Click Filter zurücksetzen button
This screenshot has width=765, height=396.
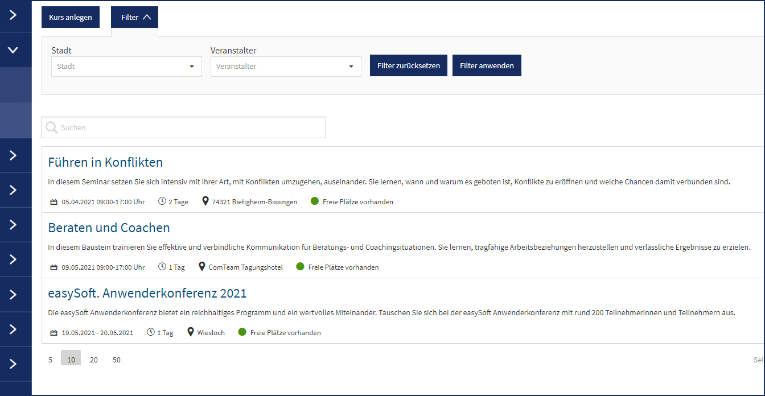pos(409,65)
